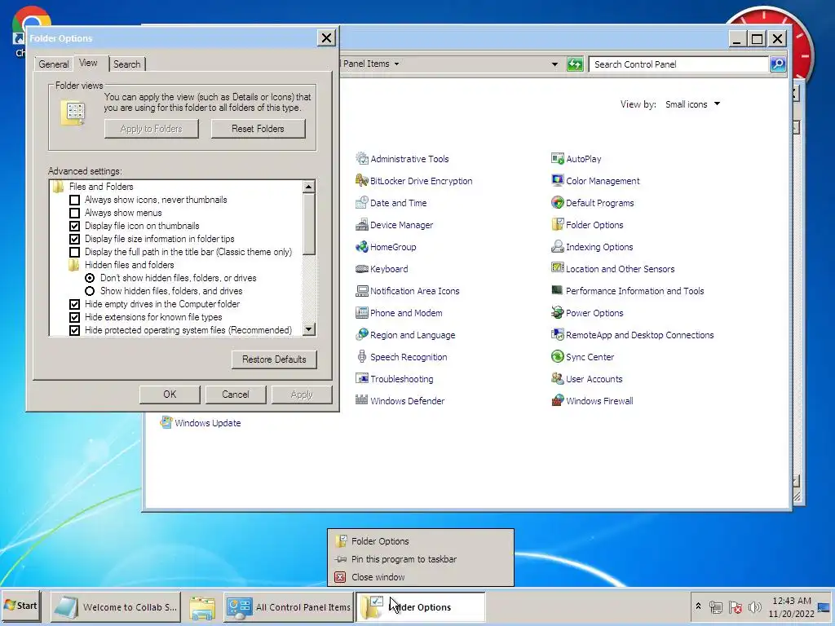835x626 pixels.
Task: Click the Control Panel search magnifier
Action: point(778,64)
